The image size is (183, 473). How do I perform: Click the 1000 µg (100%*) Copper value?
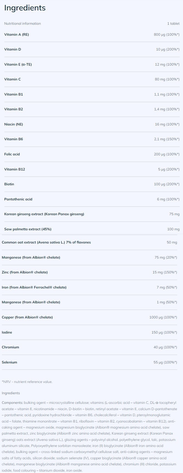click(163, 317)
